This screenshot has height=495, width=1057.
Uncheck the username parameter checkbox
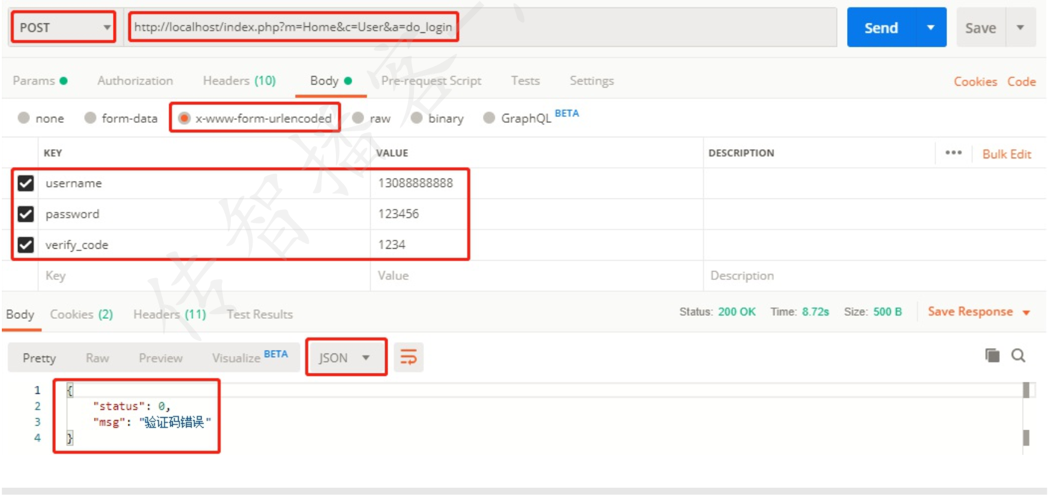click(x=26, y=183)
